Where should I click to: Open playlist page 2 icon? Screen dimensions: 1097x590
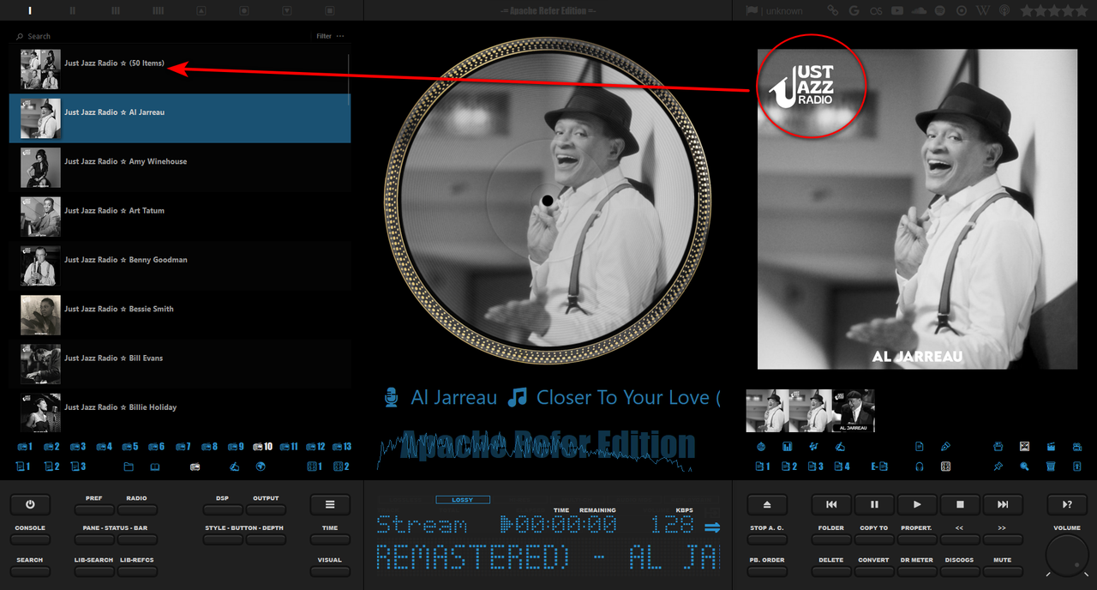point(52,467)
